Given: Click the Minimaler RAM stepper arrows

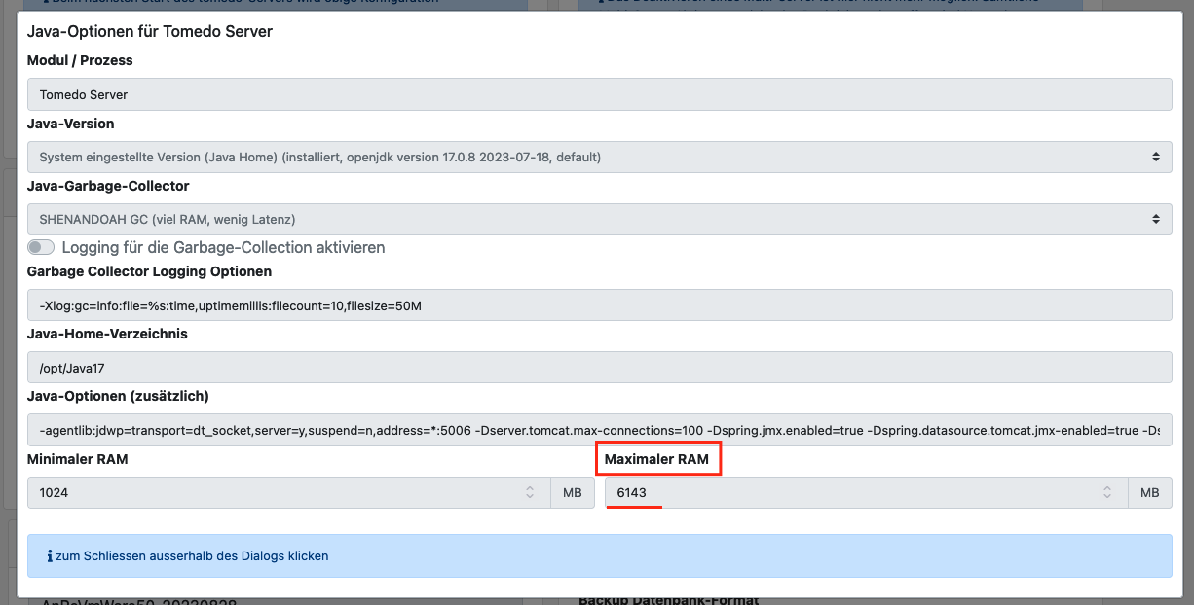Looking at the screenshot, I should [x=529, y=493].
